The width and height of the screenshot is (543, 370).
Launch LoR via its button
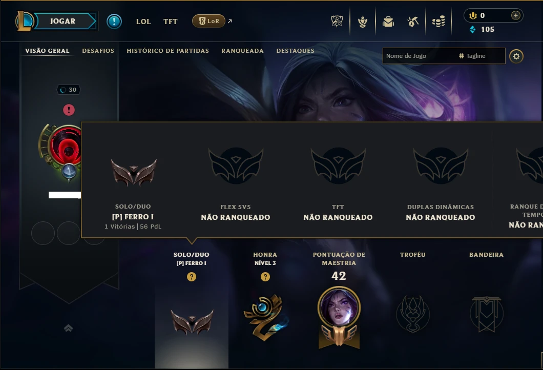pos(209,21)
